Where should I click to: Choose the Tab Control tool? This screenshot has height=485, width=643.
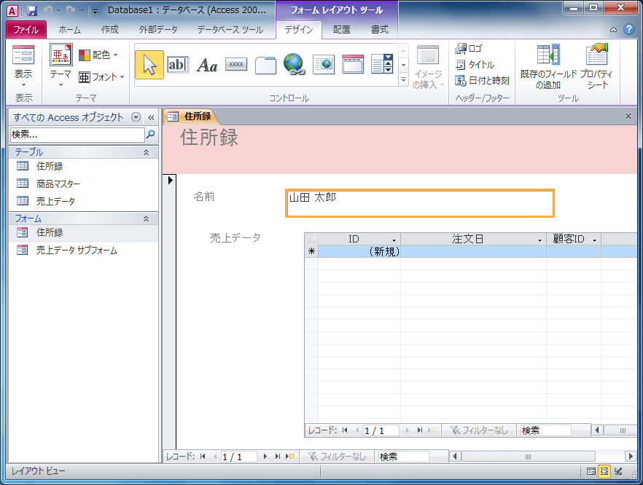pyautogui.click(x=265, y=65)
